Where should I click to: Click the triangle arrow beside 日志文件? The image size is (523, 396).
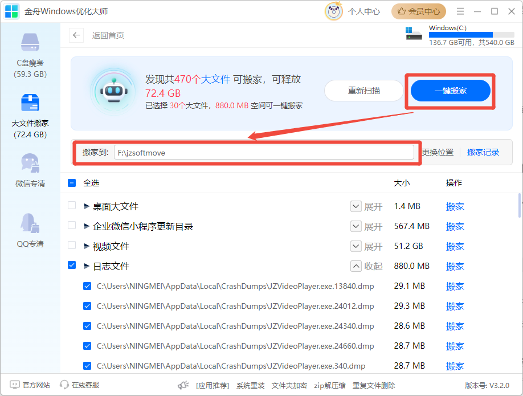[87, 266]
